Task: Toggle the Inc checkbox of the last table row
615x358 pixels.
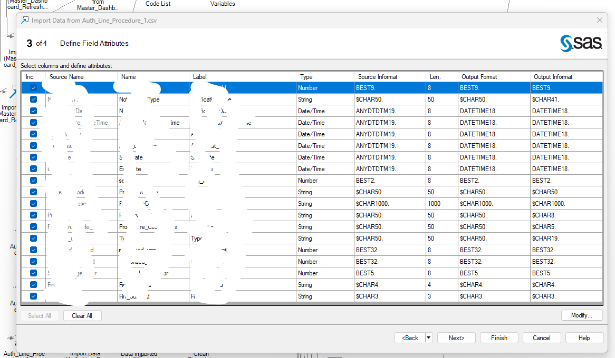Action: pos(33,296)
